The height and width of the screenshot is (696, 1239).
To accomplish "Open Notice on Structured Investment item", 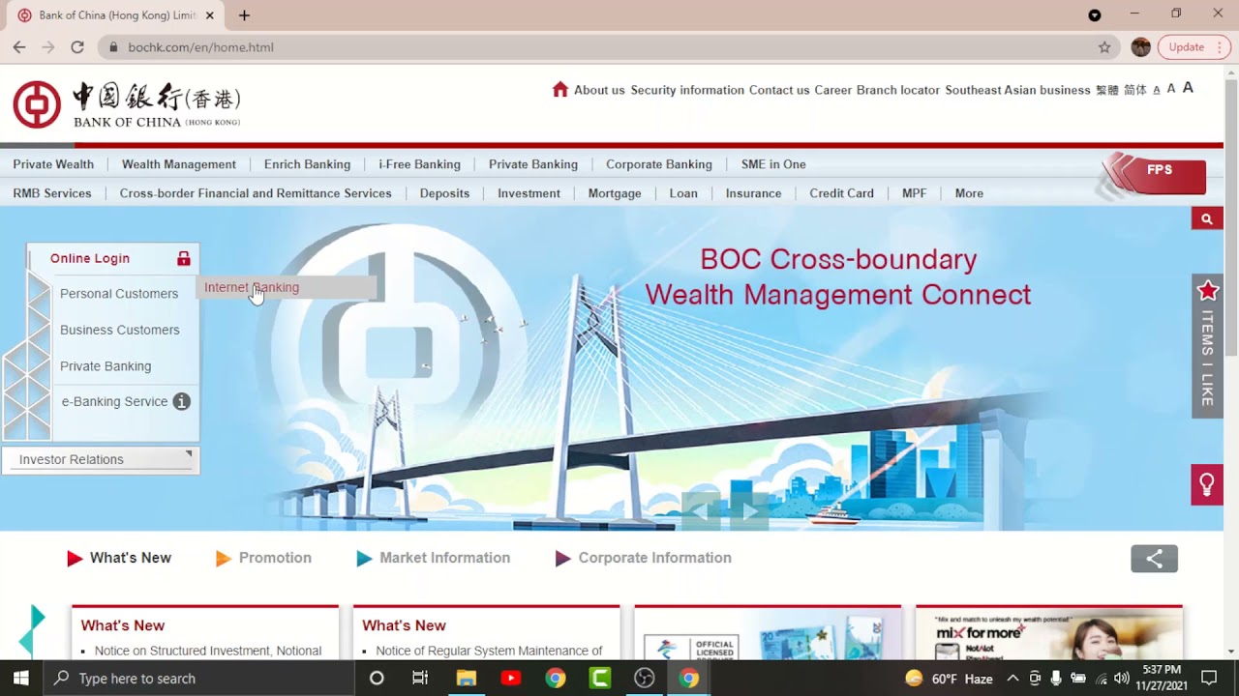I will pyautogui.click(x=208, y=651).
